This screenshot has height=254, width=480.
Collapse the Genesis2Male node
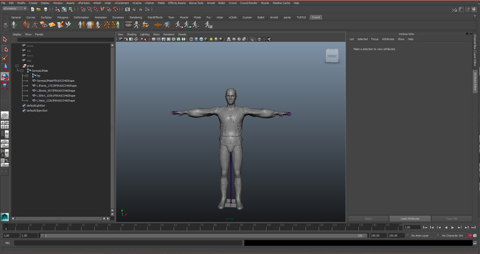[22, 71]
